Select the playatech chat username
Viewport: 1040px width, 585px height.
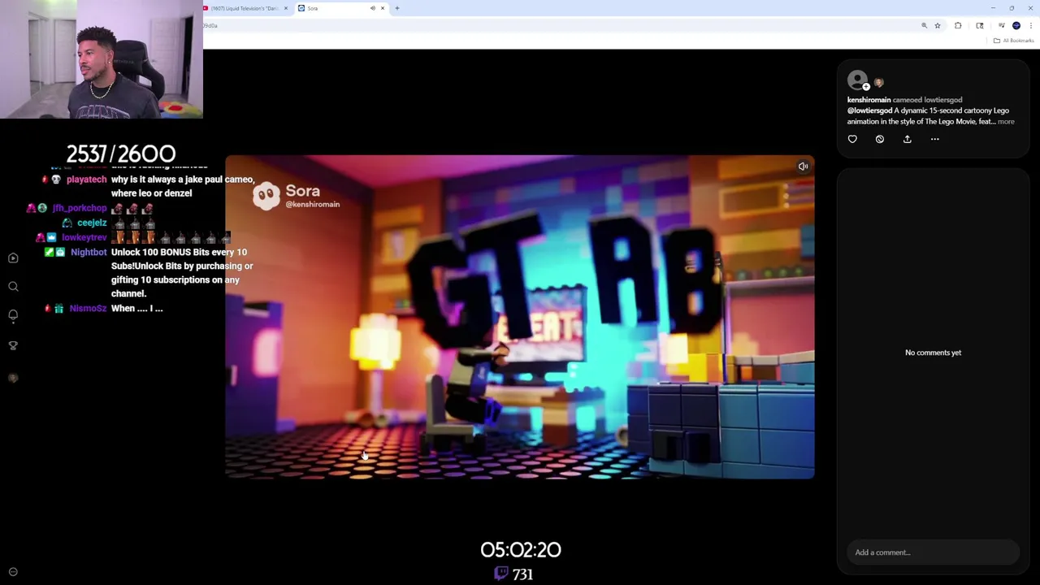tap(86, 180)
